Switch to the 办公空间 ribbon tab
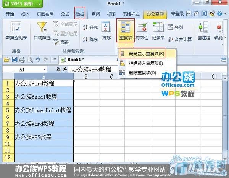Viewport: 229px width, 178px height. click(x=155, y=14)
